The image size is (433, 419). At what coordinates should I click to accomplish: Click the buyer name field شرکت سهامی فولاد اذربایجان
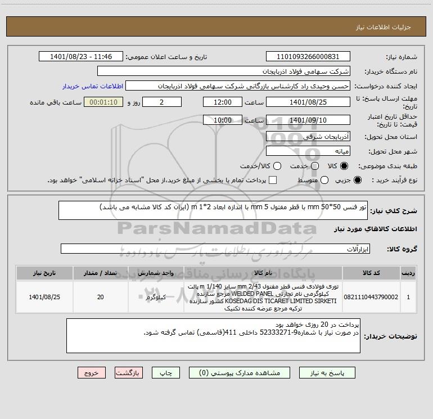coord(224,71)
